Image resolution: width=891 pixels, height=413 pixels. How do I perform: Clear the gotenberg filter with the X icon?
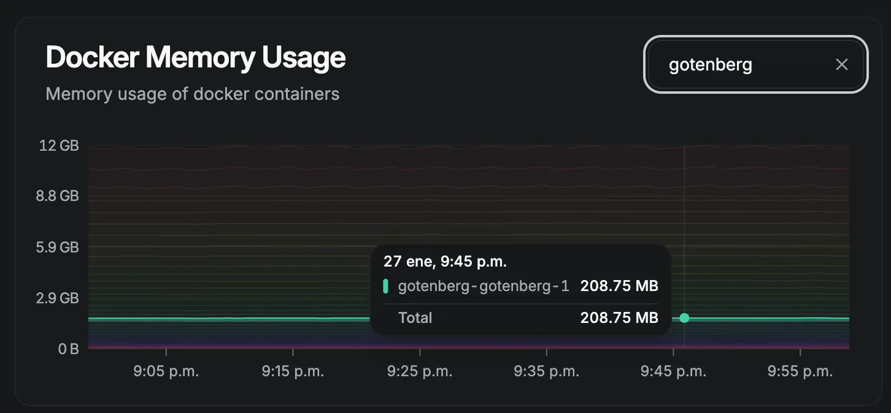[x=841, y=64]
